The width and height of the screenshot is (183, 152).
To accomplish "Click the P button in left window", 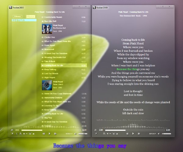I will coord(13,134).
